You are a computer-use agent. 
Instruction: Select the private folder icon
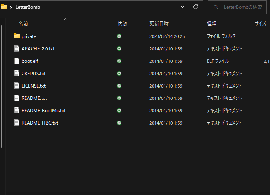[x=17, y=36]
